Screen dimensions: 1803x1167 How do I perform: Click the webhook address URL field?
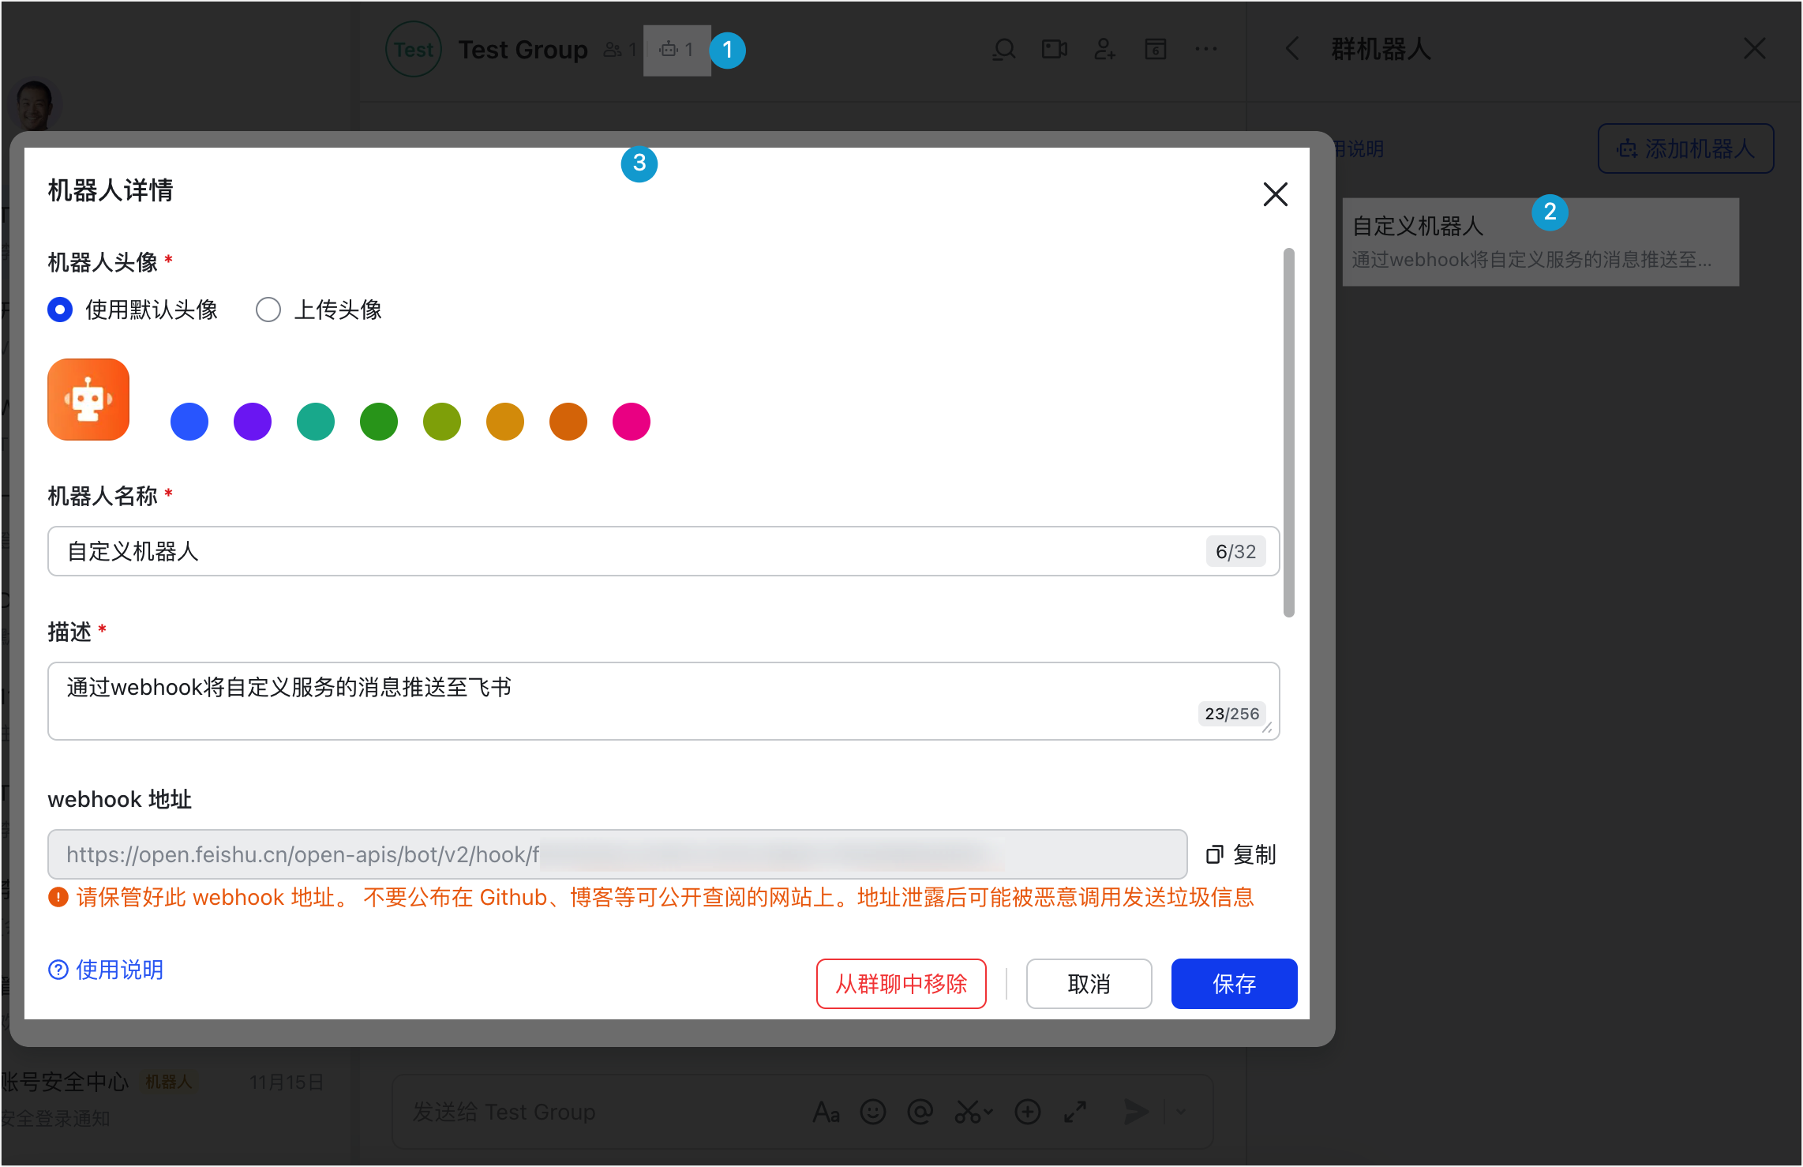(617, 854)
